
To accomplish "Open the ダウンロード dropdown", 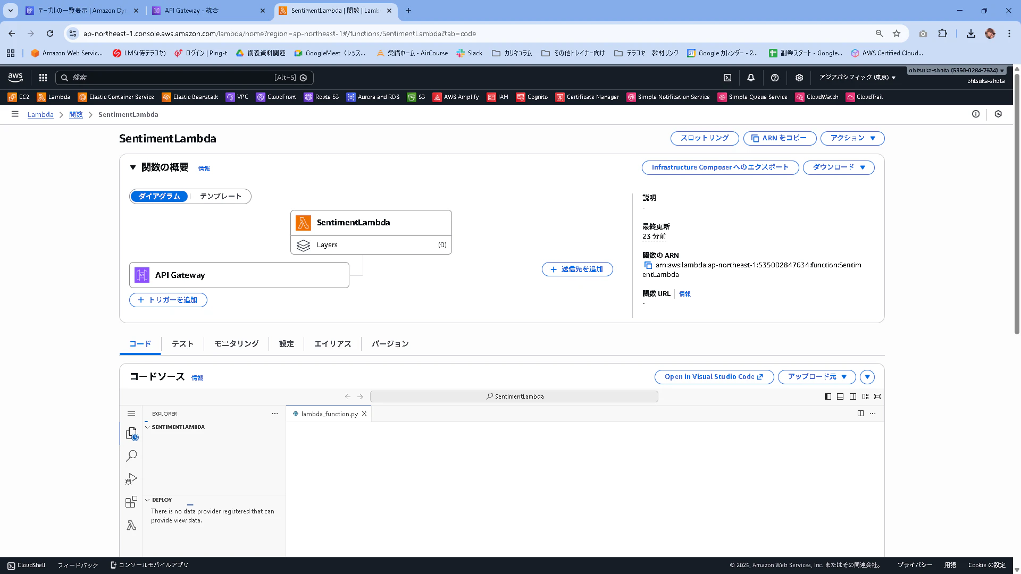I will pos(839,167).
